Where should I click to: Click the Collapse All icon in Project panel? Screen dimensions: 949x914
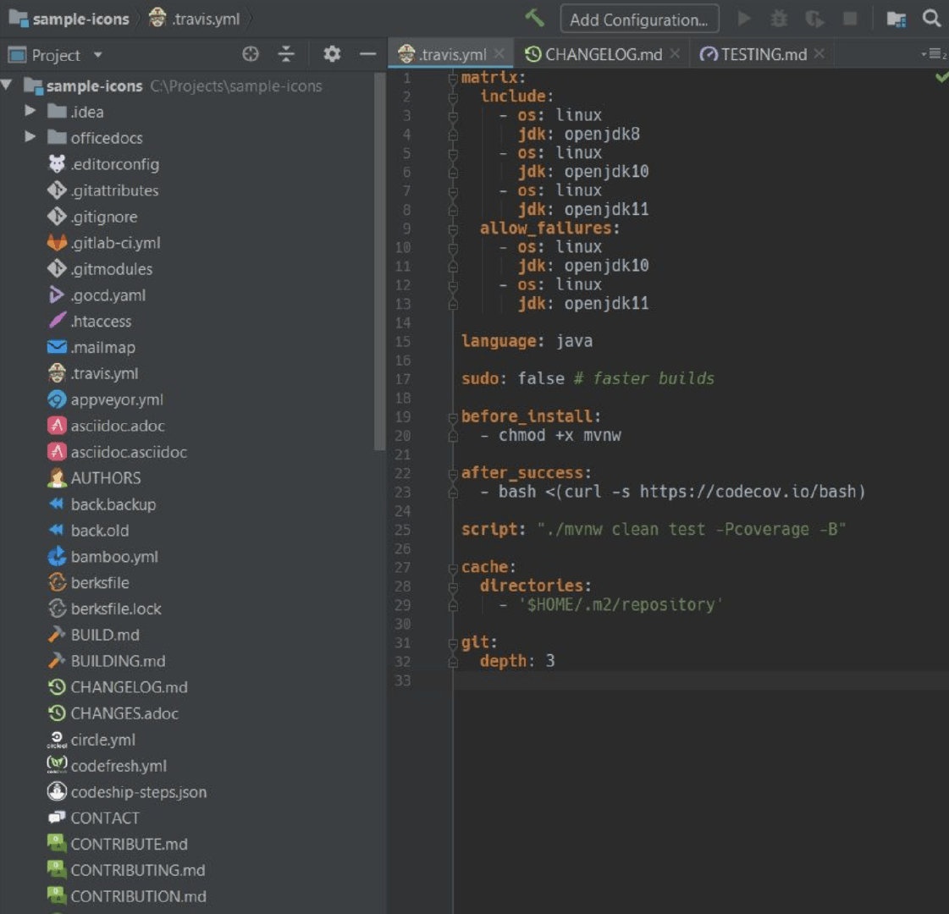point(287,54)
